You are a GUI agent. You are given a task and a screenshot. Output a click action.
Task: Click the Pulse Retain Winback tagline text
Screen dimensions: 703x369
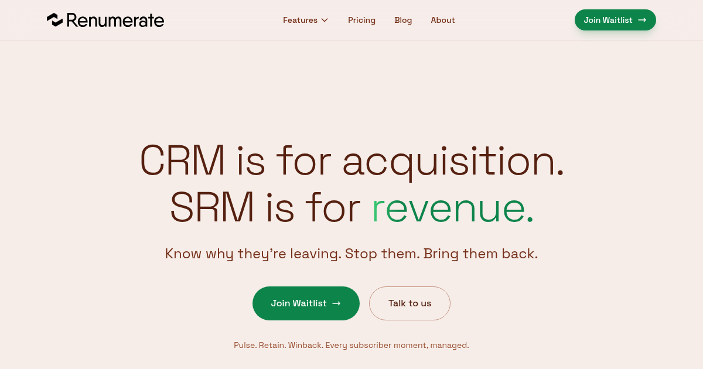tap(351, 345)
